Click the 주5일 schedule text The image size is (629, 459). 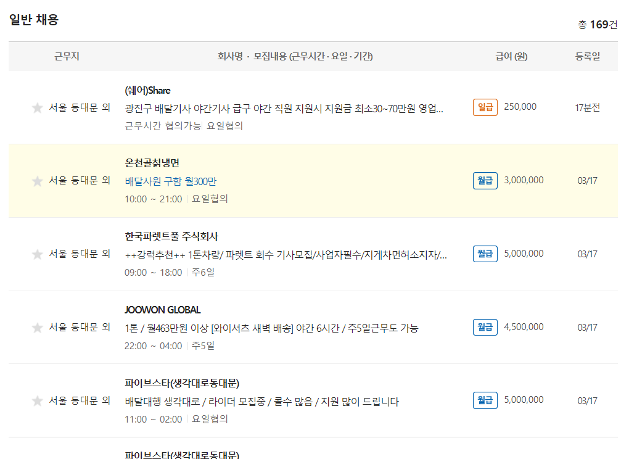coord(203,345)
